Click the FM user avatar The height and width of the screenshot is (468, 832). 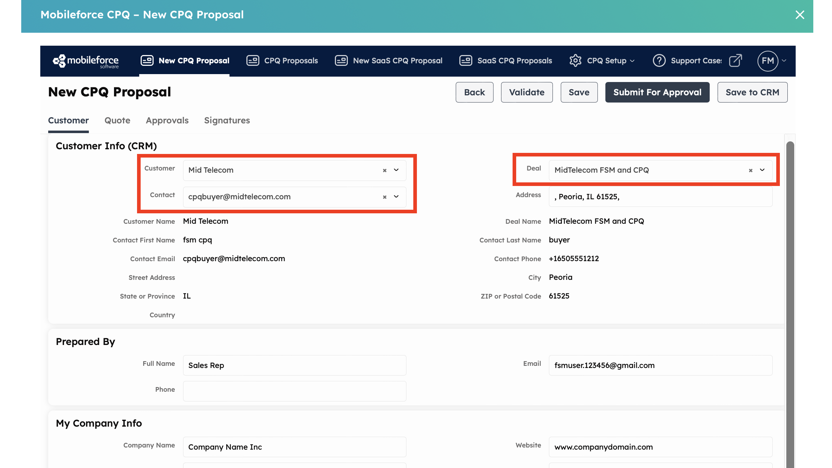pos(768,61)
